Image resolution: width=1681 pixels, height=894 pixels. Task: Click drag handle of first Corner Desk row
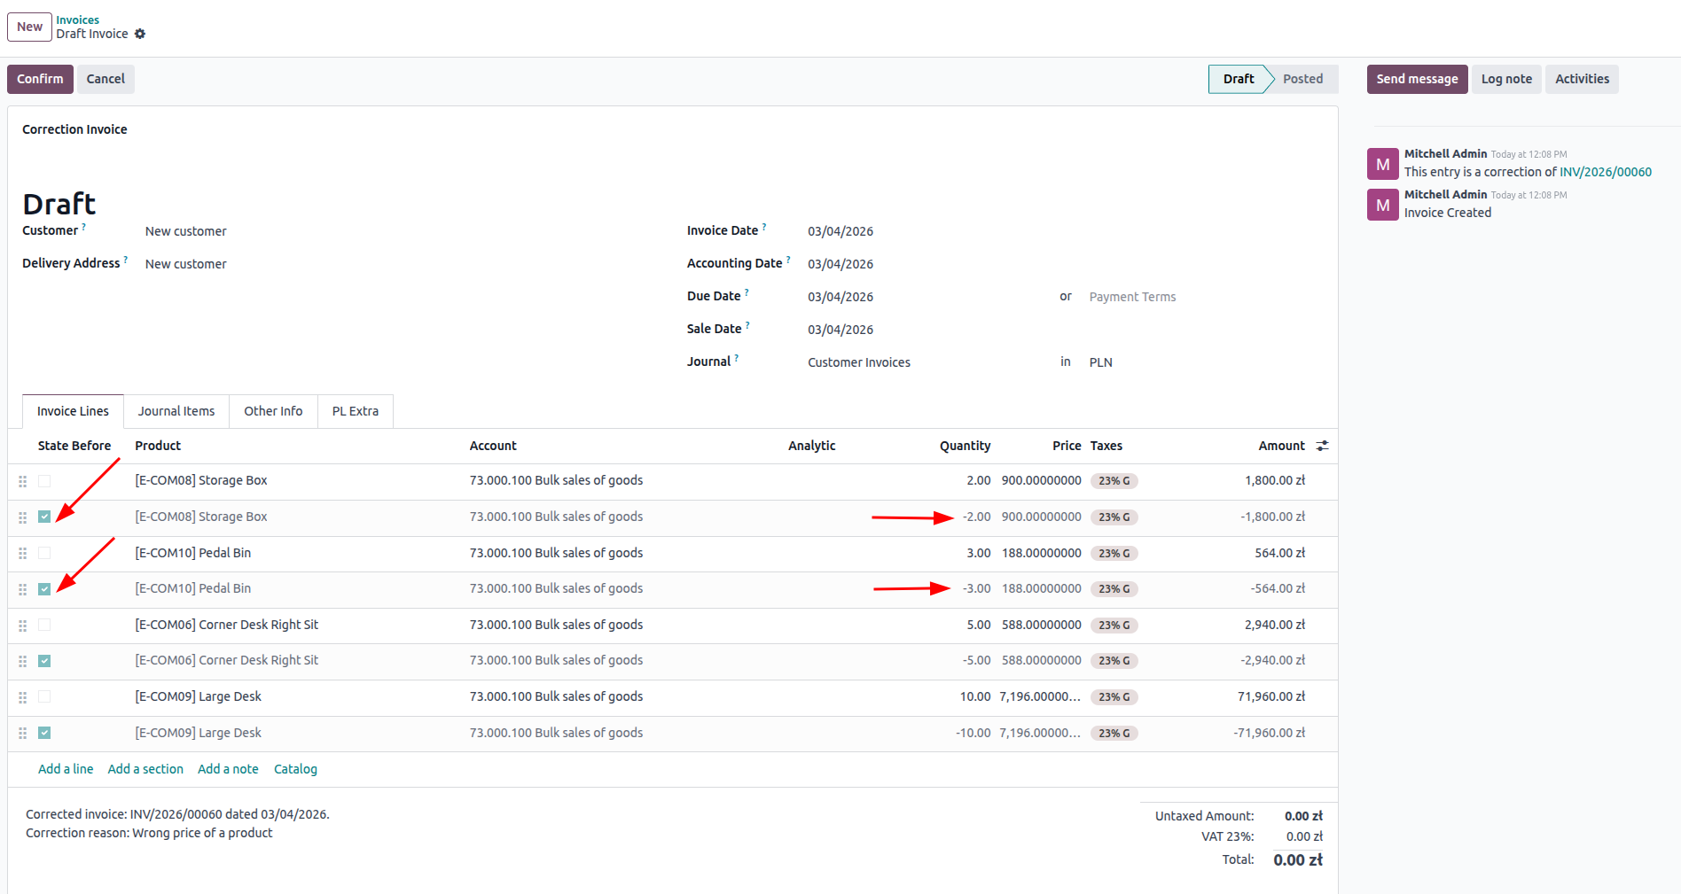click(23, 626)
